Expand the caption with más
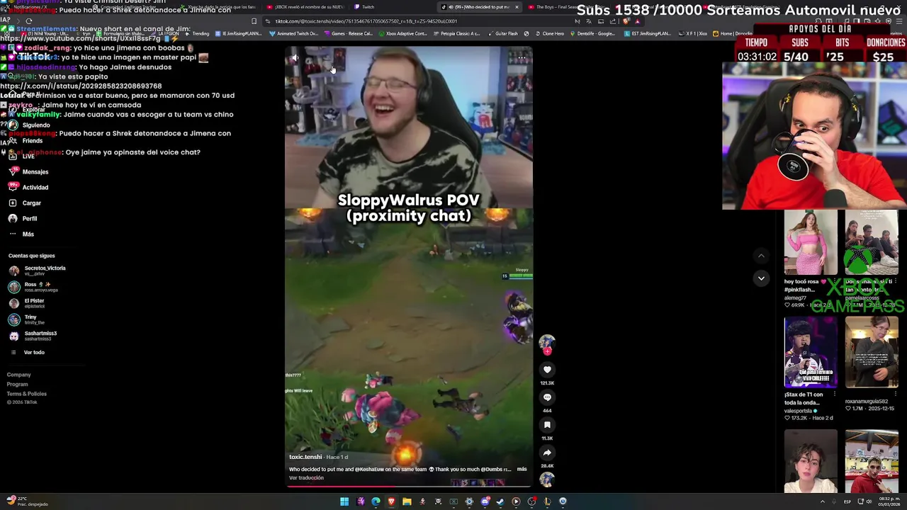907x510 pixels. pos(522,469)
